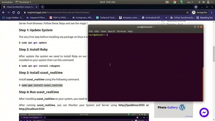The image size is (215, 121).
Task: Bookmark this page with the star icon
Action: (x=187, y=12)
